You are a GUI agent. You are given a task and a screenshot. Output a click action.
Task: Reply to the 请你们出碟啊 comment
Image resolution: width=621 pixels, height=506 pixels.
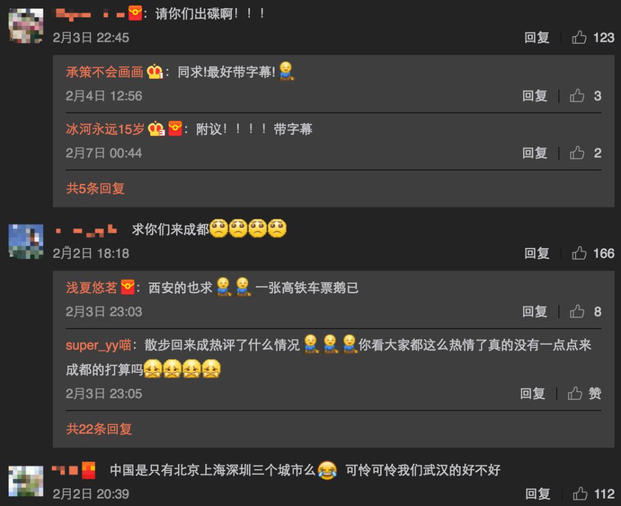coord(536,37)
